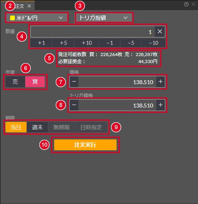198x204 pixels.
Task: Click the yellow currency pair color swatch
Action: (x=12, y=18)
